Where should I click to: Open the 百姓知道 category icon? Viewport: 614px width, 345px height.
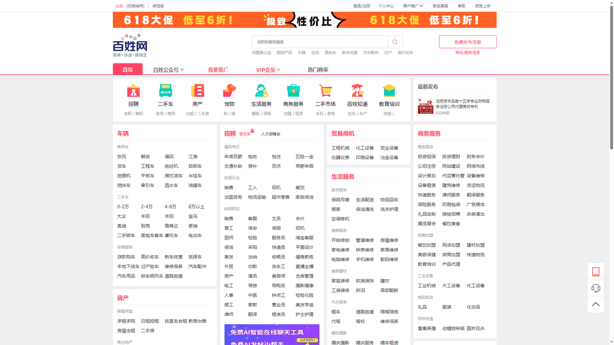[x=357, y=91]
